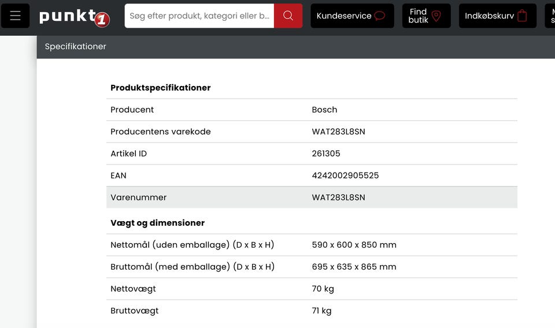This screenshot has height=328, width=555.
Task: Open Kundeservice
Action: coord(352,16)
